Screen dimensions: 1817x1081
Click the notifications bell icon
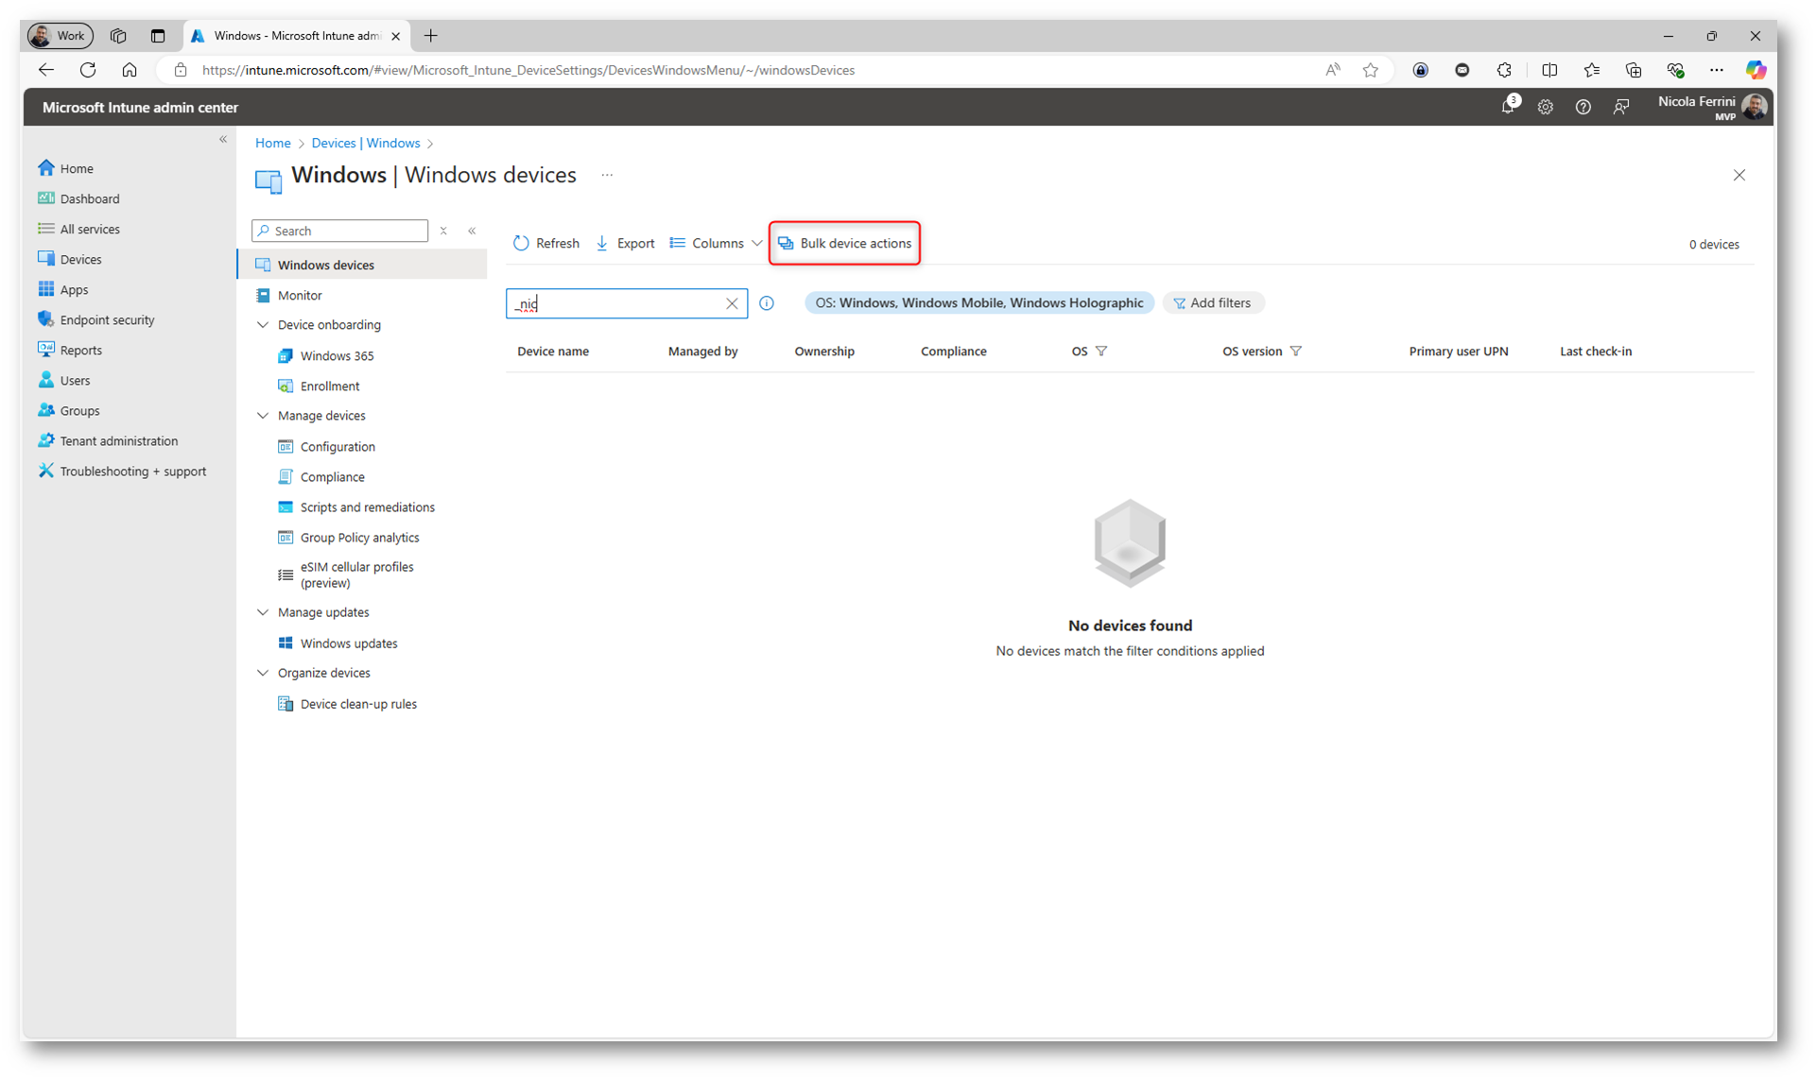[x=1508, y=107]
